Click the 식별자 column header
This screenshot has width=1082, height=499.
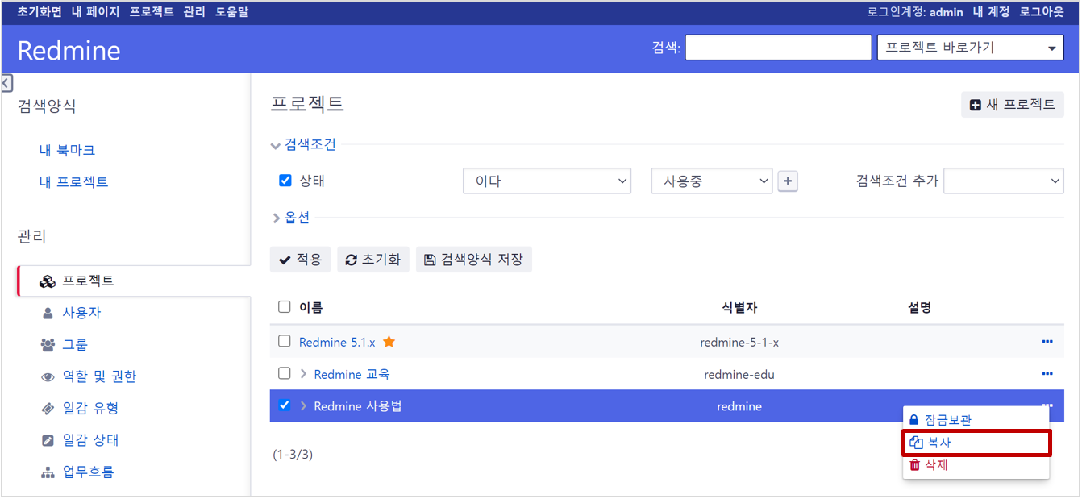click(x=739, y=307)
